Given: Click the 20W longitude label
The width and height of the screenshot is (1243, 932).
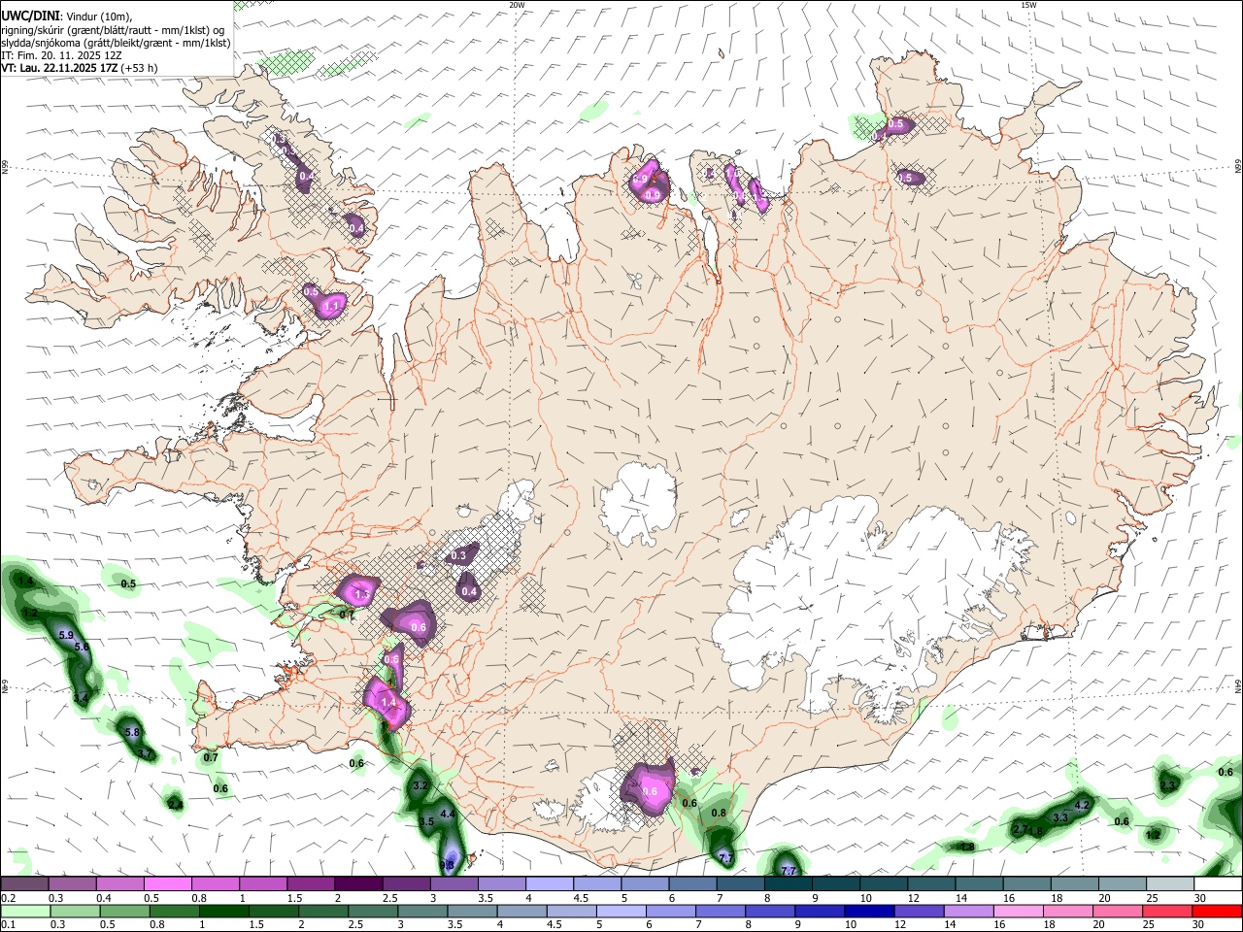Looking at the screenshot, I should pos(517,5).
